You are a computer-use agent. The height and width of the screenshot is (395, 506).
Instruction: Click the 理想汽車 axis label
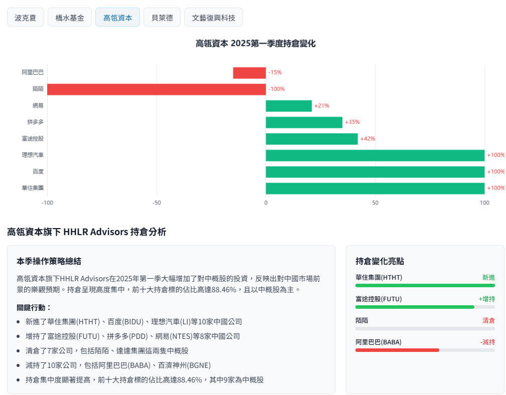click(33, 155)
